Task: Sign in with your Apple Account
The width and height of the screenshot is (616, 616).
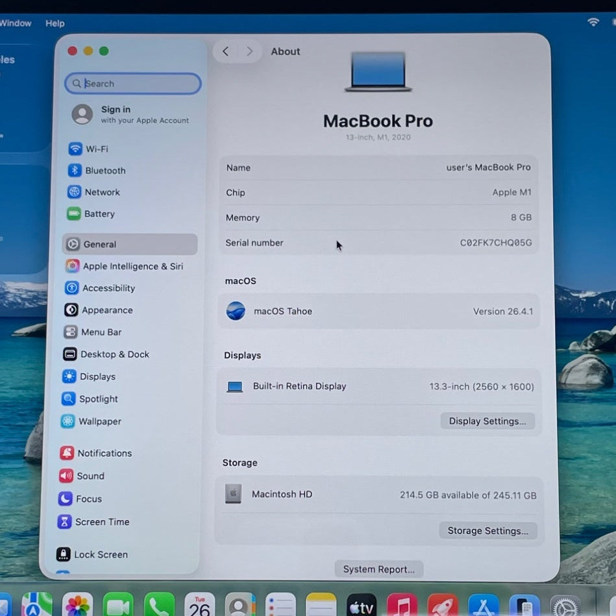Action: coord(131,114)
